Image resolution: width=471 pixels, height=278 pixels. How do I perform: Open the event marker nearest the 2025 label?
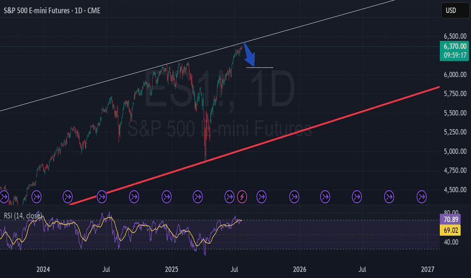point(167,197)
